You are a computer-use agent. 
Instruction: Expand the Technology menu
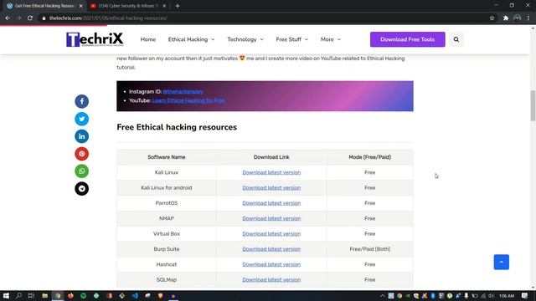245,39
